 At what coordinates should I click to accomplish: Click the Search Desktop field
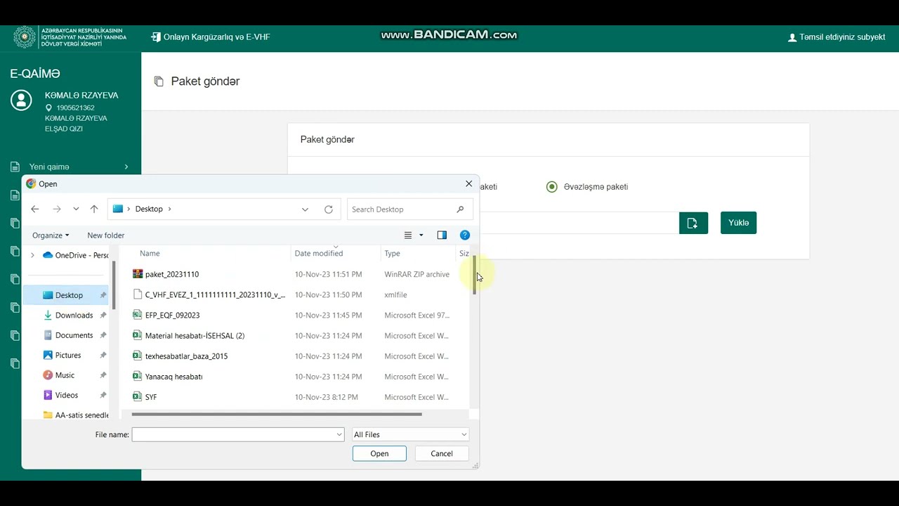410,209
